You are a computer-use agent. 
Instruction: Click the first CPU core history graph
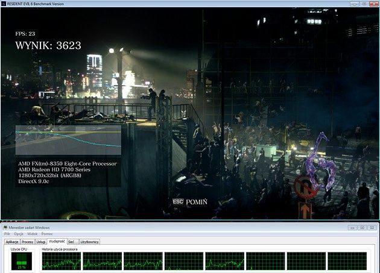coord(62,261)
